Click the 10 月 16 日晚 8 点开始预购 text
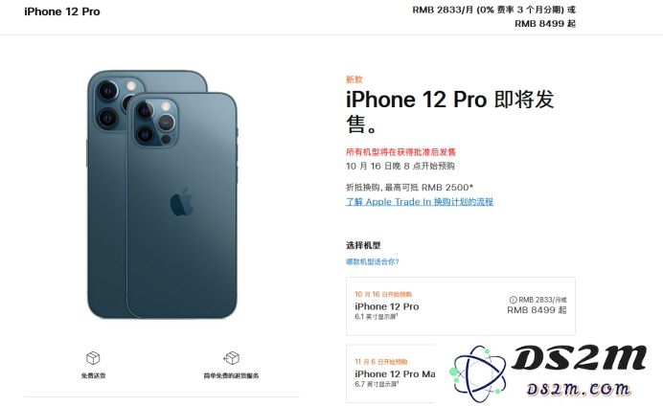The height and width of the screenshot is (406, 663). (400, 166)
